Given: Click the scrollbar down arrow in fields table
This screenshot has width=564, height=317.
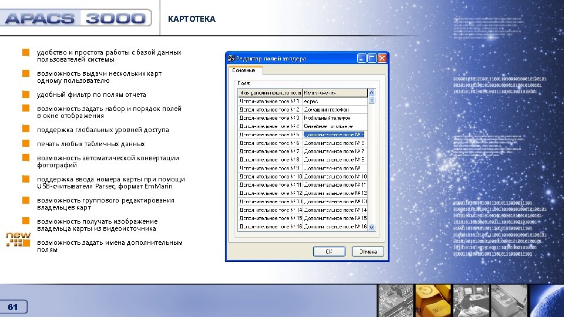Looking at the screenshot, I should pyautogui.click(x=371, y=227).
